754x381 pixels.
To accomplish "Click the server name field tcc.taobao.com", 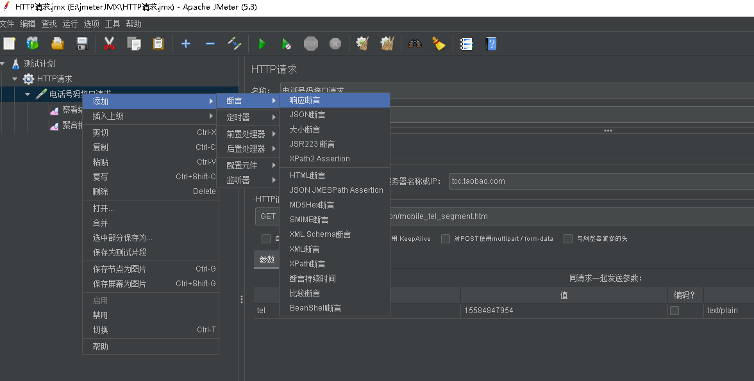I will 601,181.
